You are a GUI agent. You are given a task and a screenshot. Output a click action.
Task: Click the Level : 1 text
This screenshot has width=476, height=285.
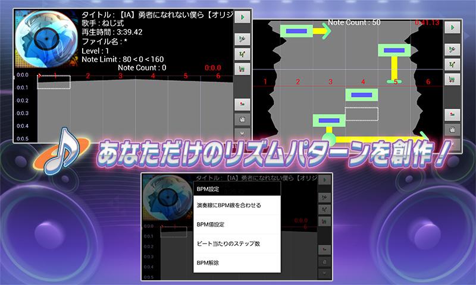click(x=95, y=51)
